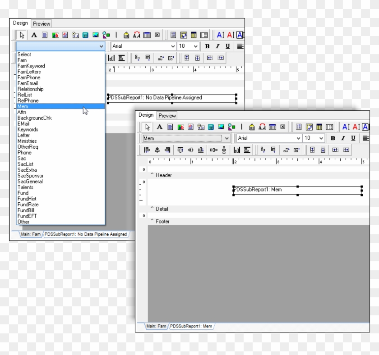Viewport: 379px width, 355px height.
Task: Collapse the open pipeline combo box in back window
Action: click(101, 46)
